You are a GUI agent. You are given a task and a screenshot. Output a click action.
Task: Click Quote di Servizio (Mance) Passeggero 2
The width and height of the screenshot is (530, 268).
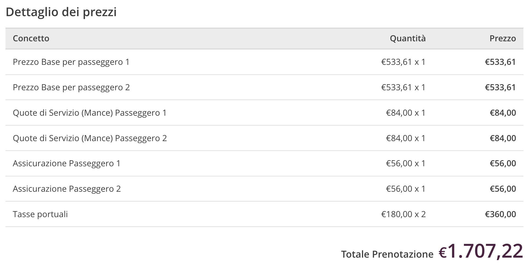[x=90, y=138]
